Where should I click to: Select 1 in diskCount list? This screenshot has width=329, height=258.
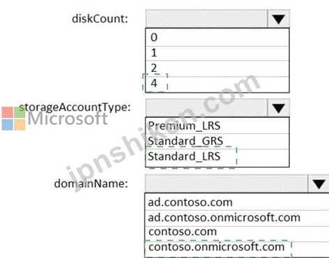217,53
